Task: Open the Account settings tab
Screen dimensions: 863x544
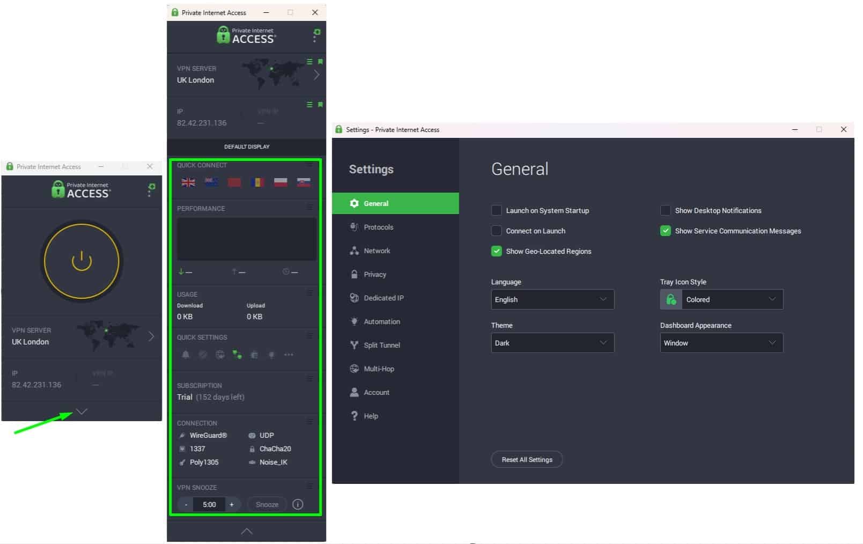Action: point(395,392)
